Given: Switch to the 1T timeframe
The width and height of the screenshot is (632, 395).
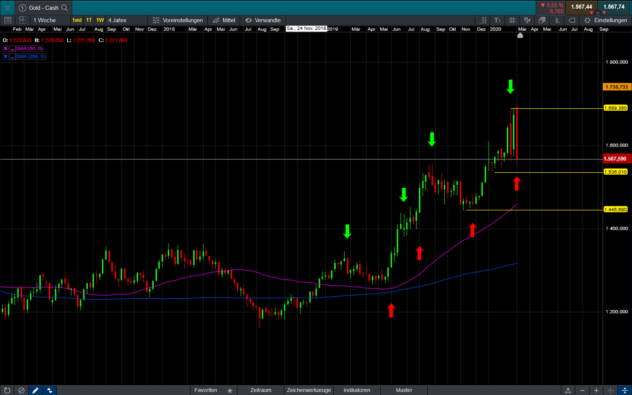Looking at the screenshot, I should (89, 20).
